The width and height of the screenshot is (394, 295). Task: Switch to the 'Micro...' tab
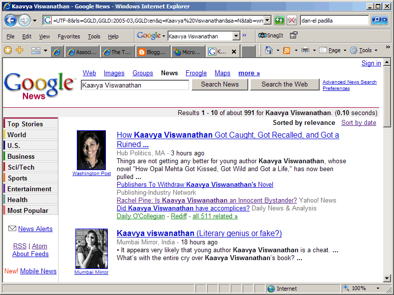click(188, 52)
